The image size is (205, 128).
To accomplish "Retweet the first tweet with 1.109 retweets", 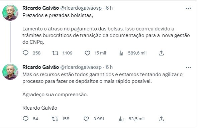I will point(55,53).
